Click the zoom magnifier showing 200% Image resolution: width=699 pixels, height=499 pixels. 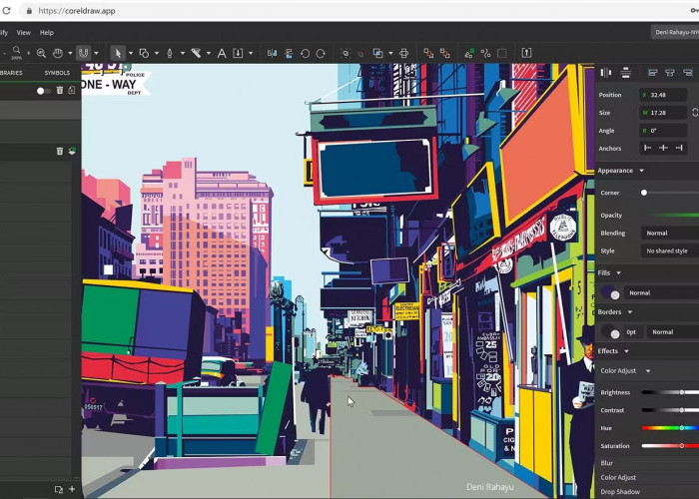click(17, 52)
